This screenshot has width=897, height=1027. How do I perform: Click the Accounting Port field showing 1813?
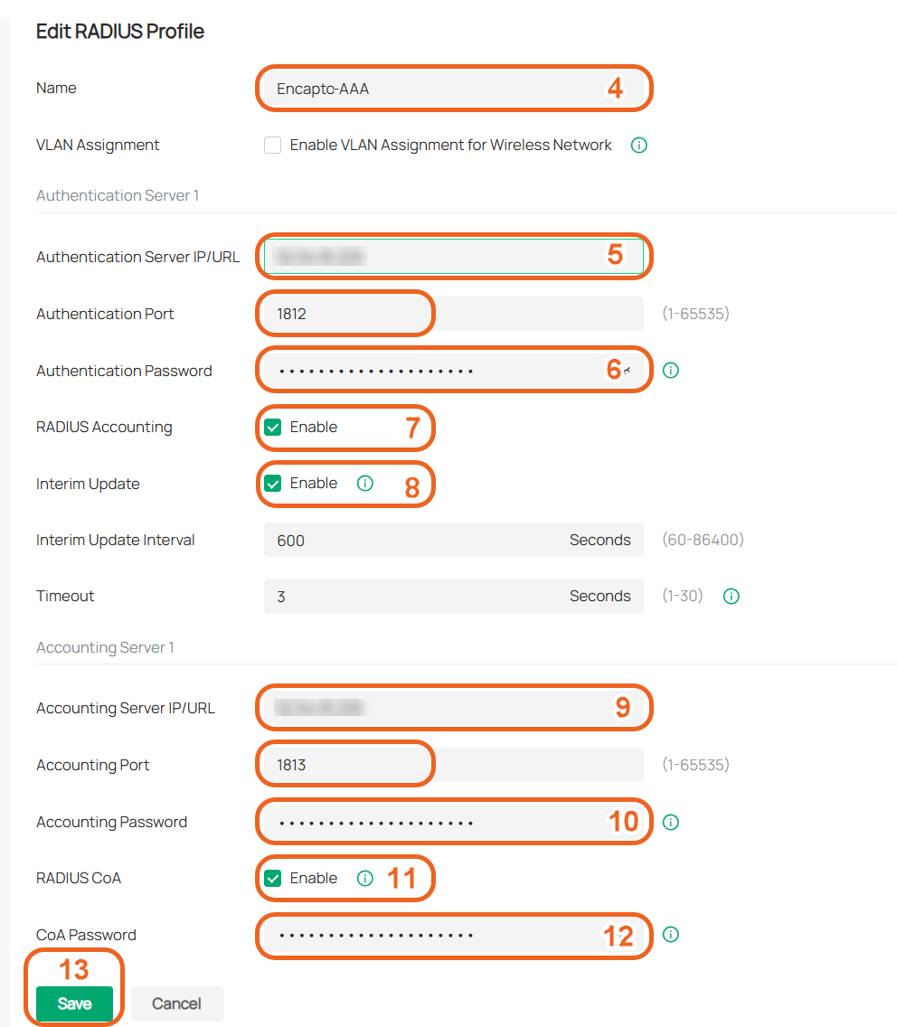(453, 765)
